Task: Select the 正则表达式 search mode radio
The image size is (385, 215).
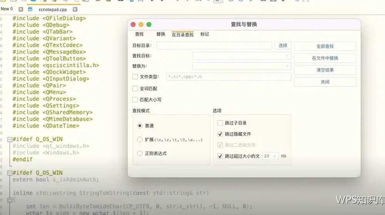Action: click(140, 153)
